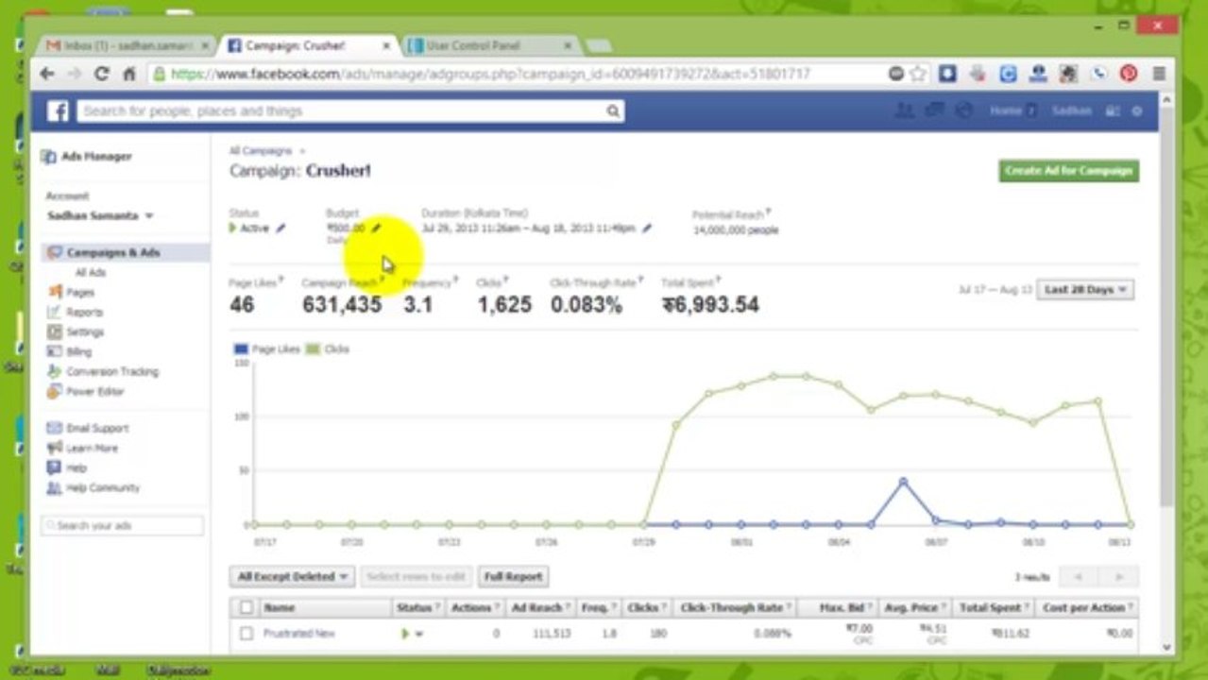
Task: Open All Except Deleted filter dropdown
Action: pyautogui.click(x=292, y=576)
